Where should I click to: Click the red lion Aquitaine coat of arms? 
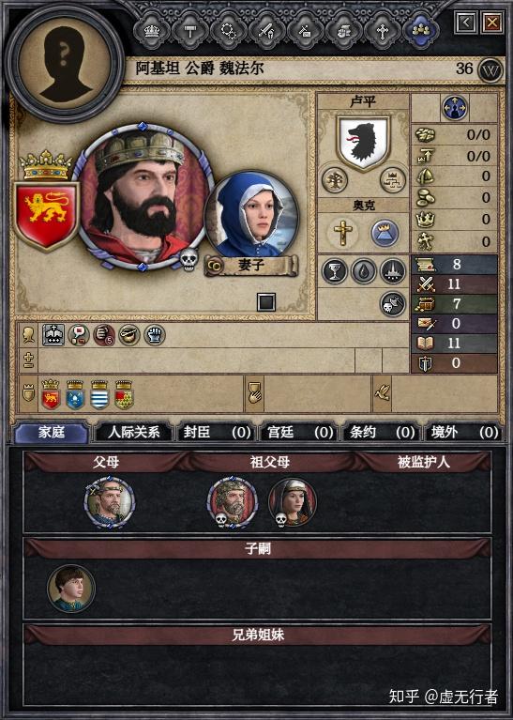point(47,215)
